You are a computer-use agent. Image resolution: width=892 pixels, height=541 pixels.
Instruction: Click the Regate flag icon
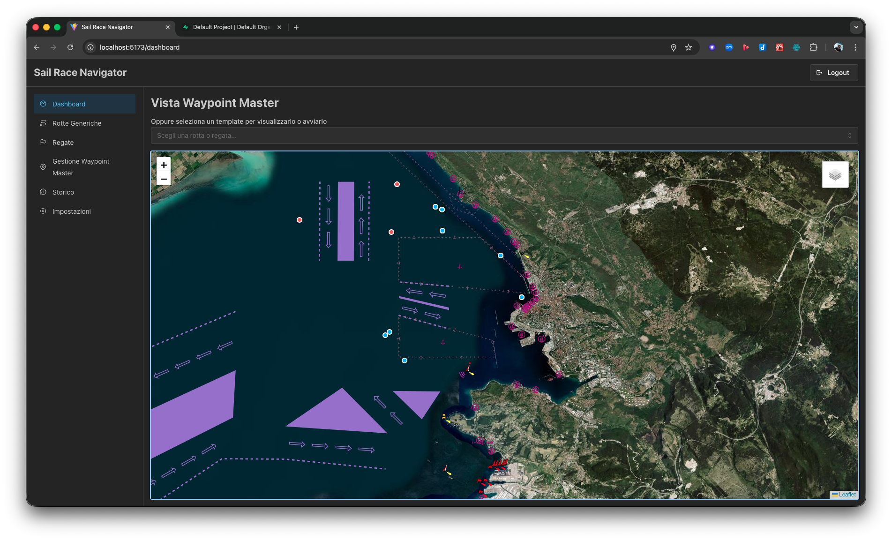click(43, 142)
